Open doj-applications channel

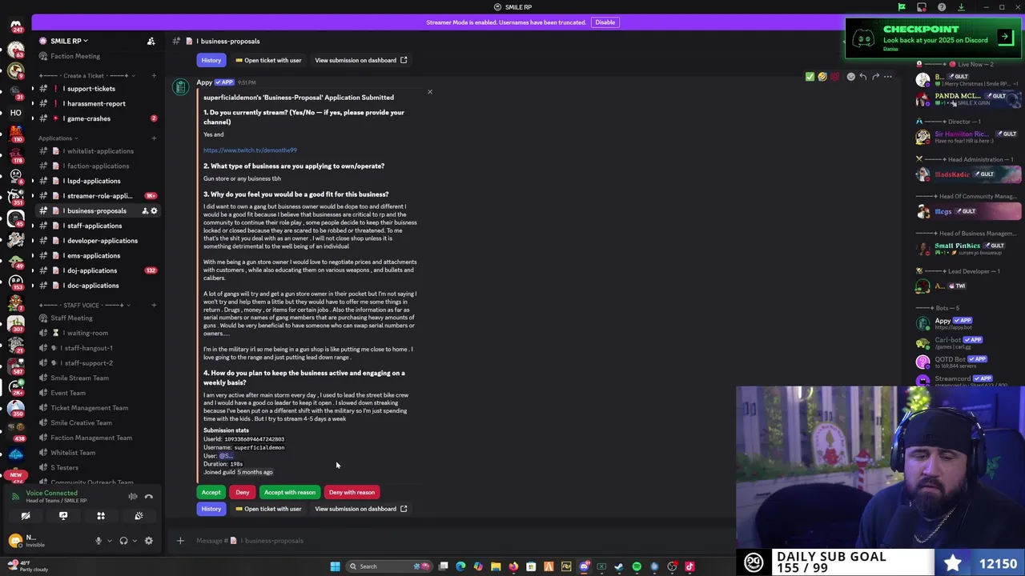coord(96,270)
